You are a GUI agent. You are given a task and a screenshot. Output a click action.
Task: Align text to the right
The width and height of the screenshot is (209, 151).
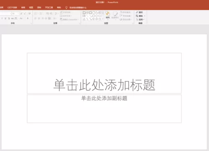43,18
